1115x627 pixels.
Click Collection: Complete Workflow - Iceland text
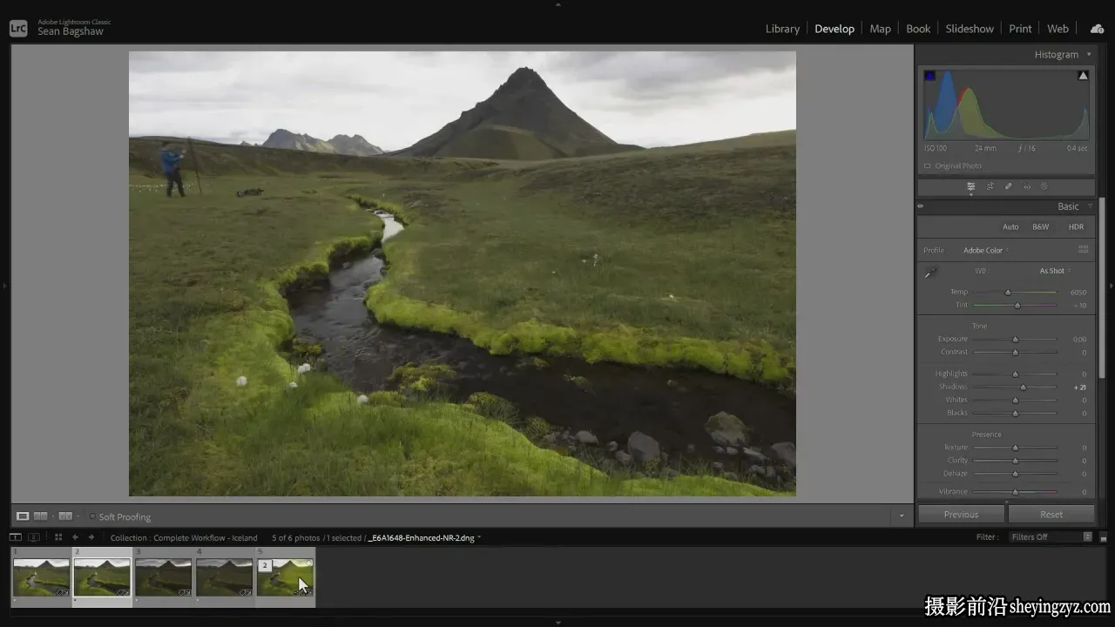click(184, 537)
